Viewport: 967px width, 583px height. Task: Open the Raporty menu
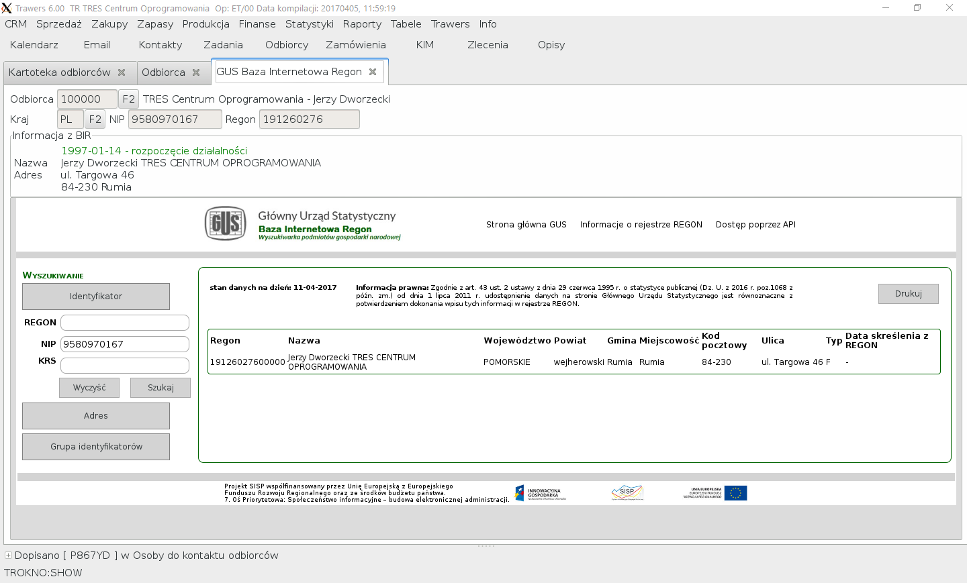[x=362, y=24]
